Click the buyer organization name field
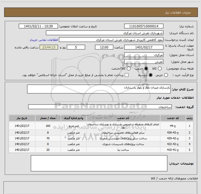 coord(105,33)
